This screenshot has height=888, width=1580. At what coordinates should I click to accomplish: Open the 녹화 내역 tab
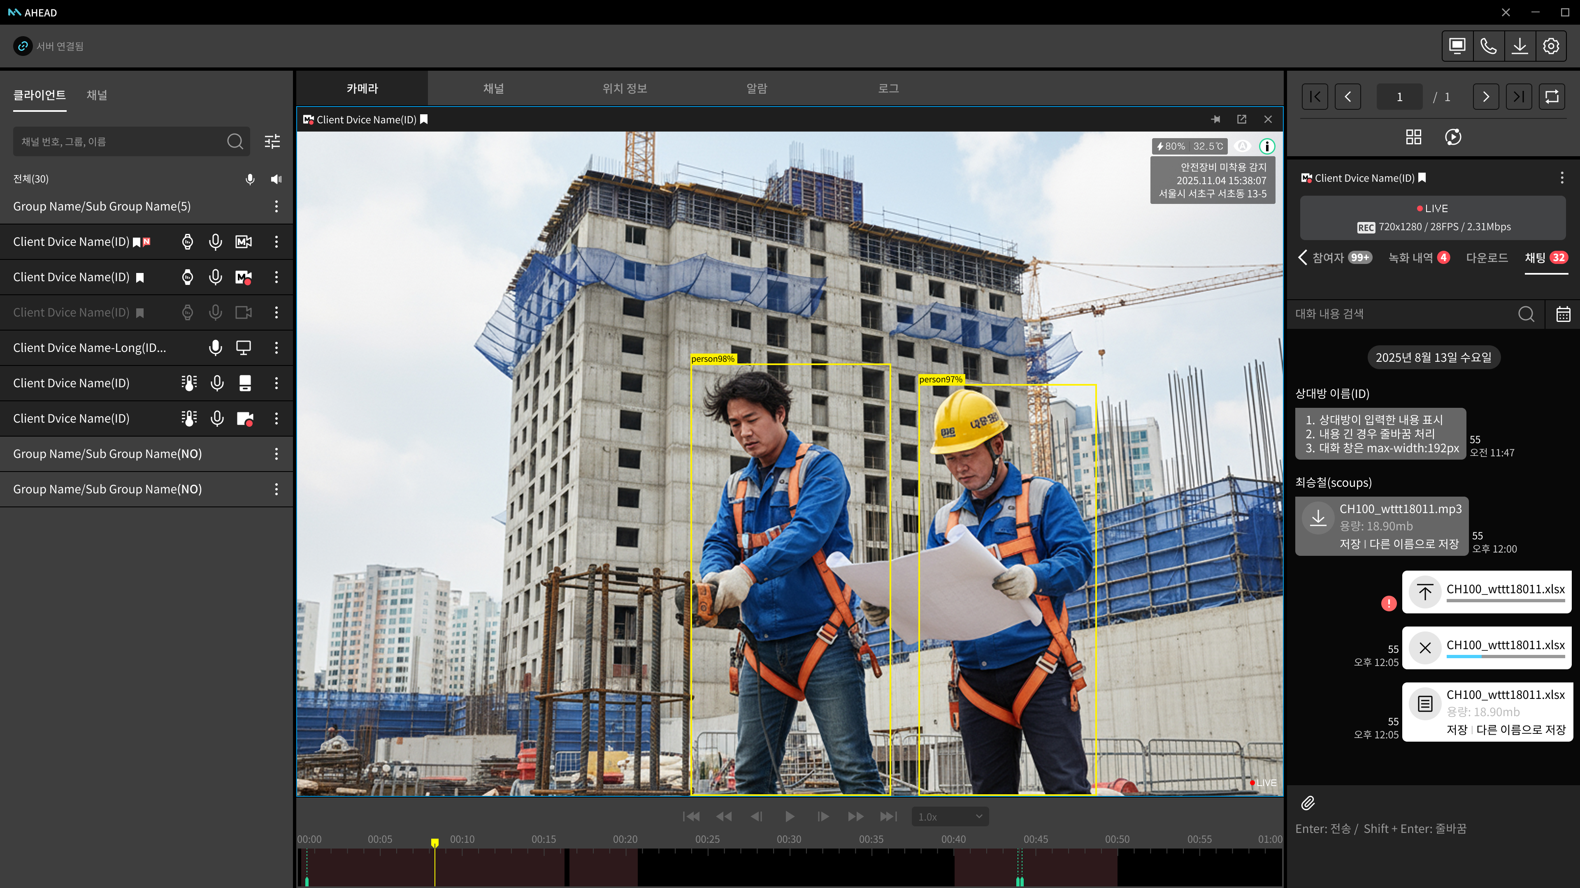click(1411, 257)
